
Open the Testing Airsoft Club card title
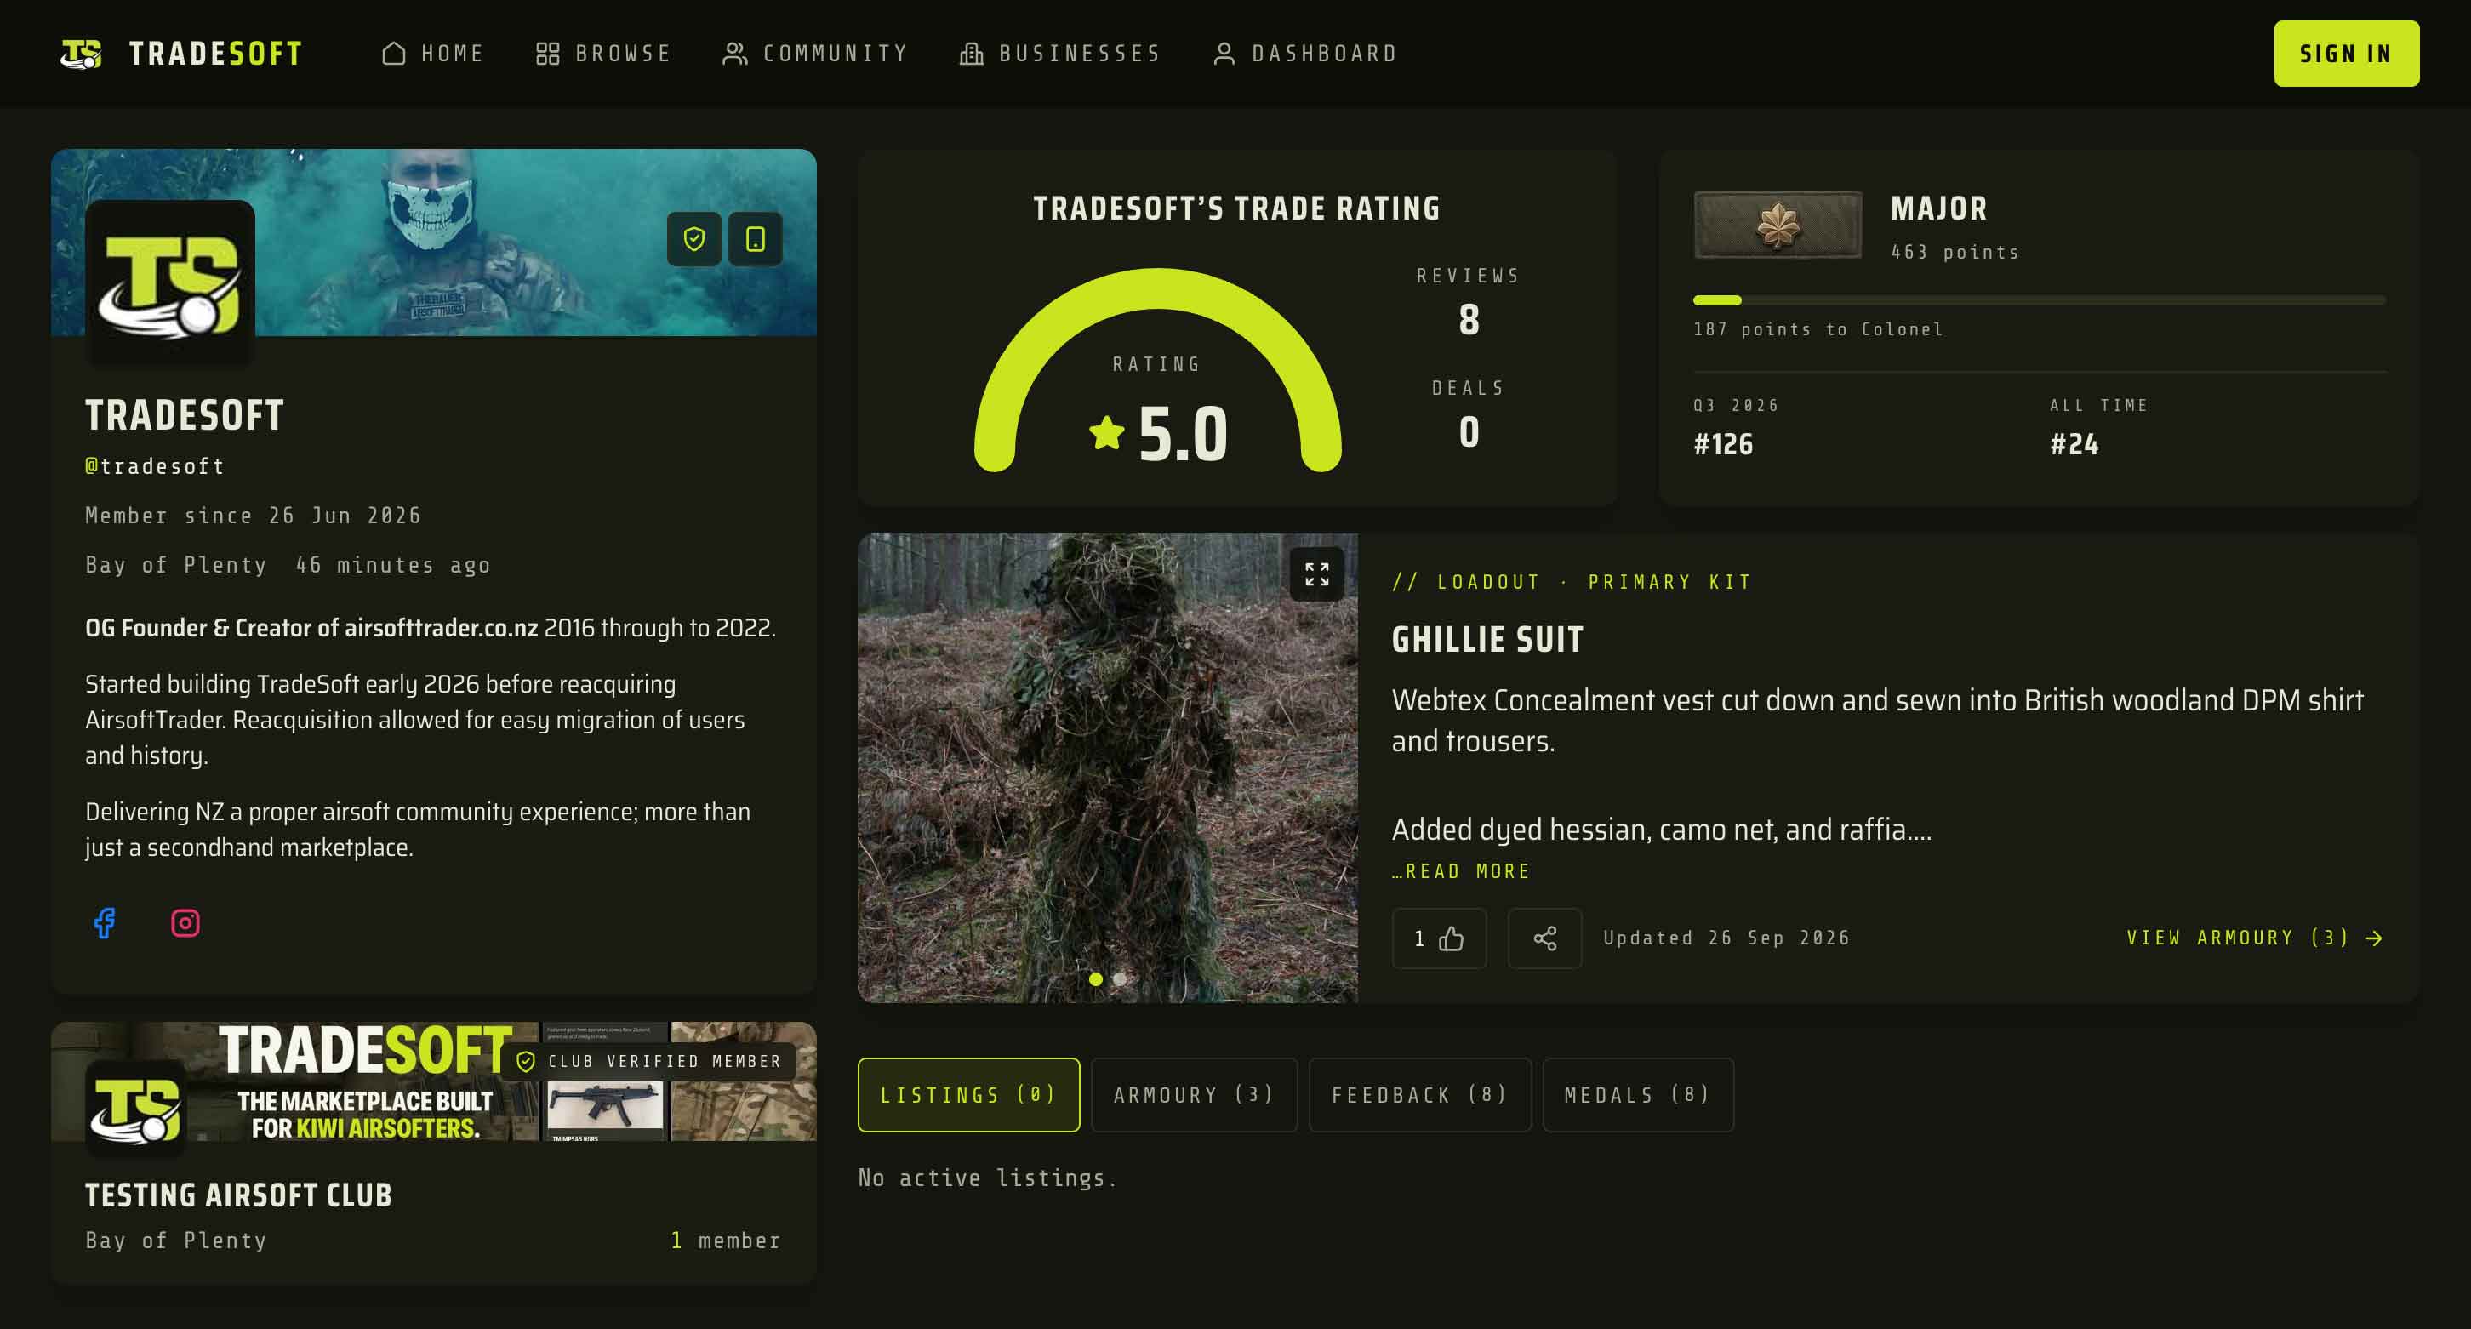coord(239,1195)
